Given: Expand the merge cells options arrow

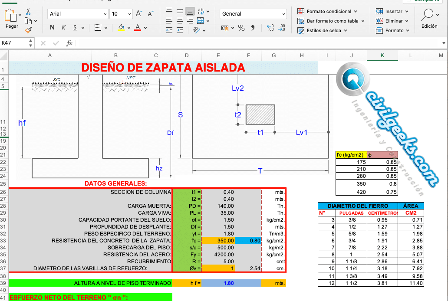Looking at the screenshot, I should click(x=208, y=21).
